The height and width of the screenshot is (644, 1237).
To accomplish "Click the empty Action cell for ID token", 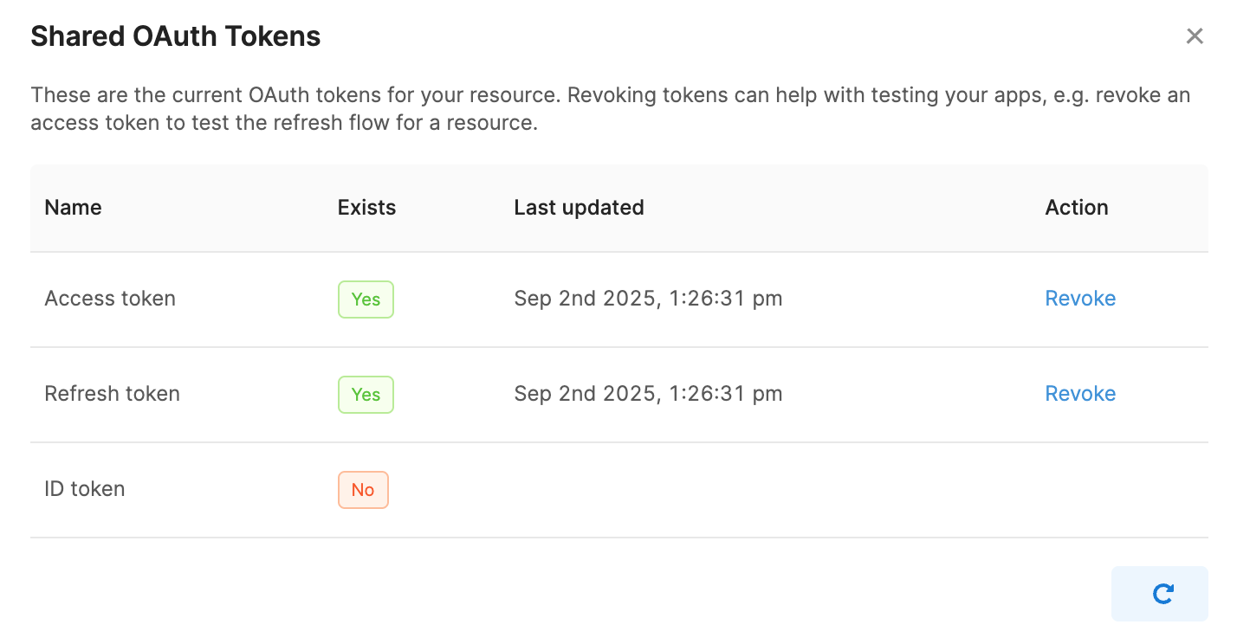I will coord(1117,490).
